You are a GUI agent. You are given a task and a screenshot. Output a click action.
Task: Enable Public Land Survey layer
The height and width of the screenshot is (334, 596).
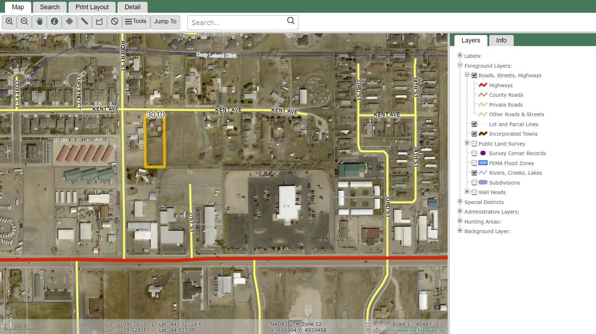pos(474,143)
